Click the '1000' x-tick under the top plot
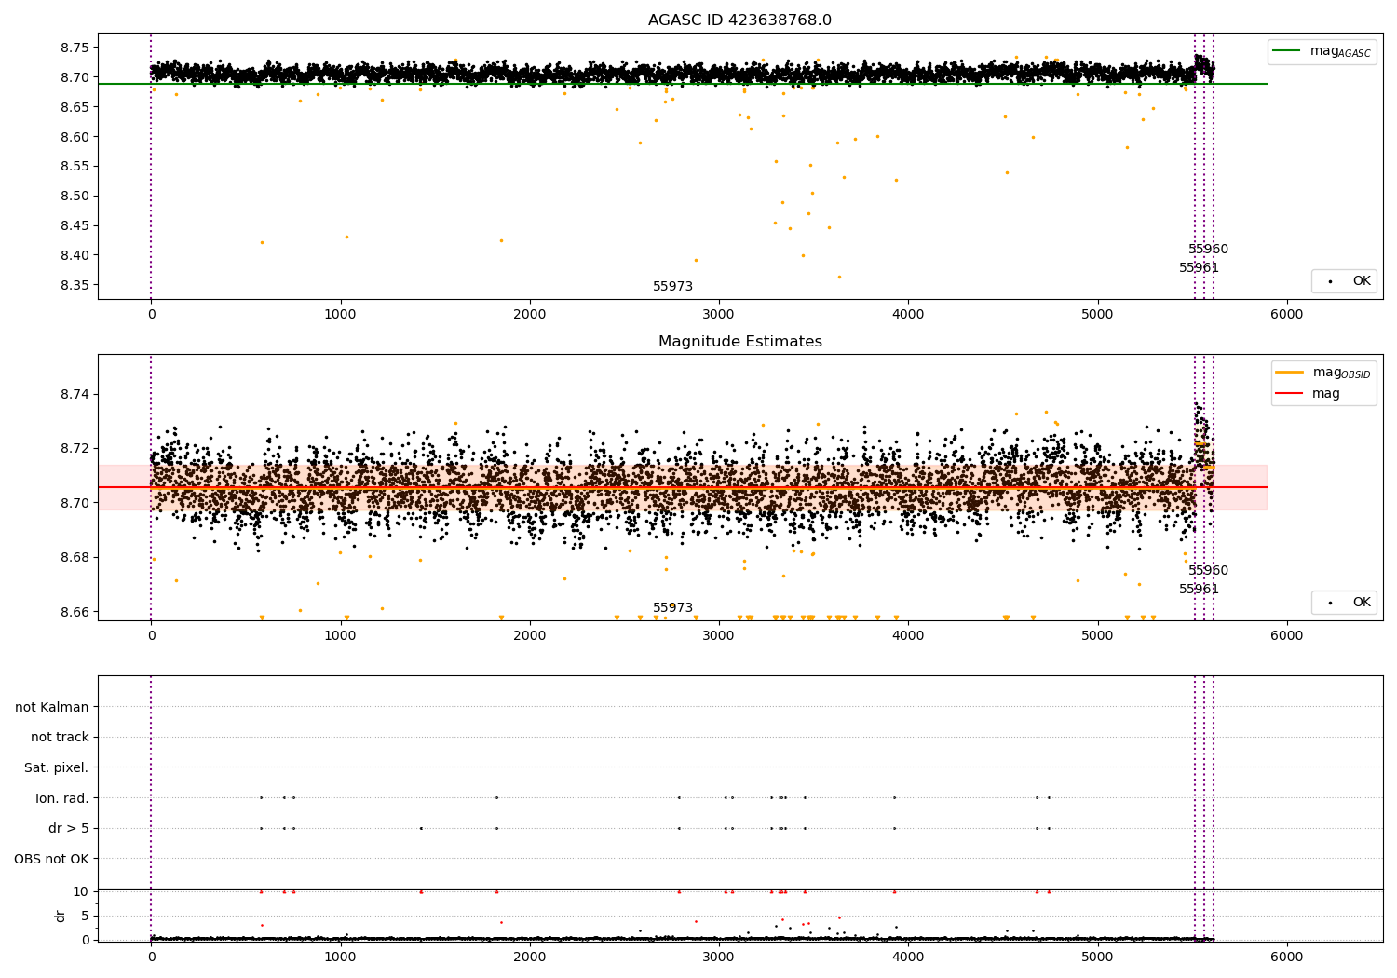 pyautogui.click(x=341, y=315)
